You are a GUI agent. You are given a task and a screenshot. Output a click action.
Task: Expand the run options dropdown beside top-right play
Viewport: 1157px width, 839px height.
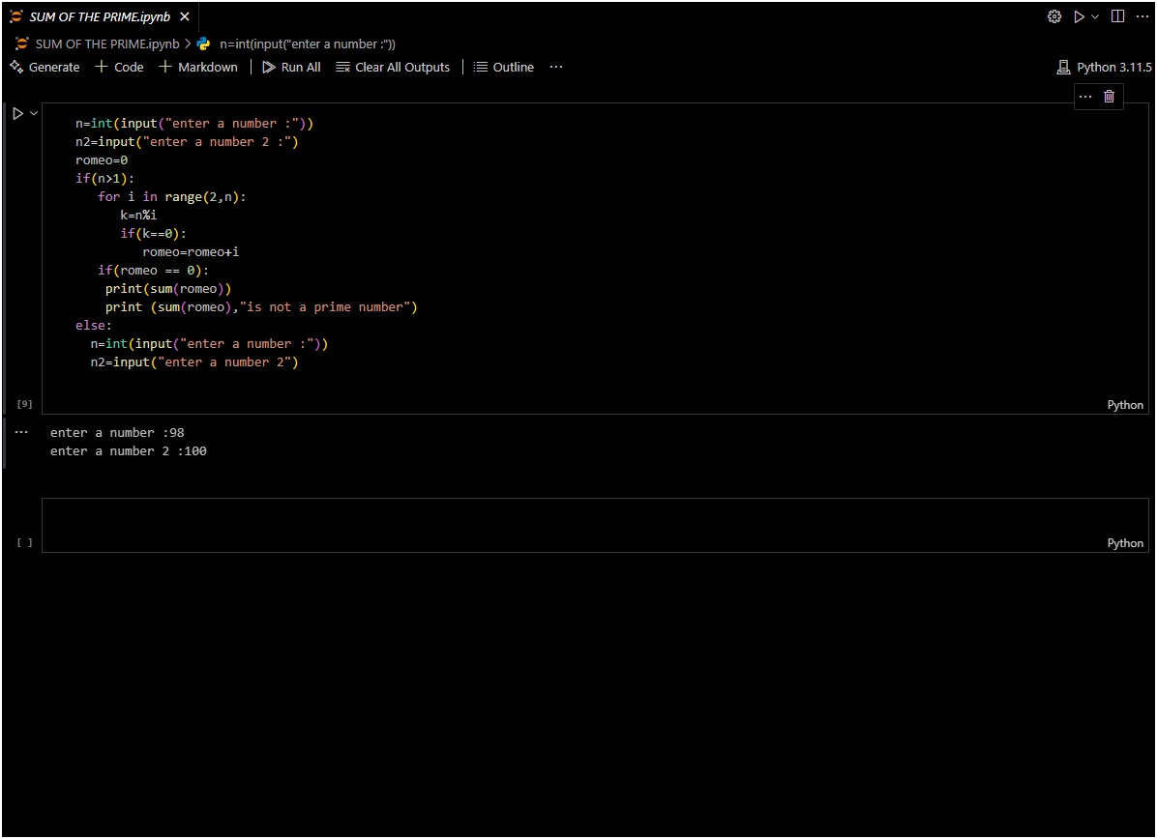(x=1095, y=16)
